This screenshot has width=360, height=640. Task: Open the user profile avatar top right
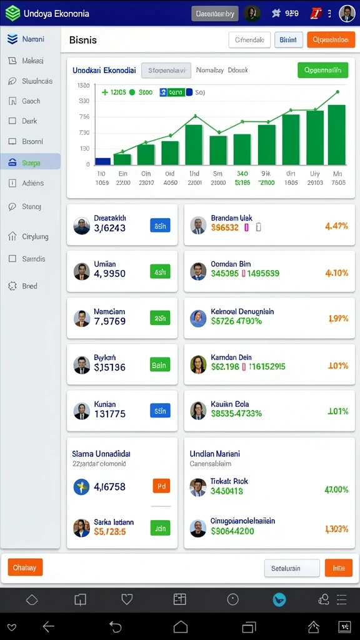(347, 14)
